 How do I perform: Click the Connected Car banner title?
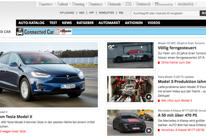pos(39,32)
